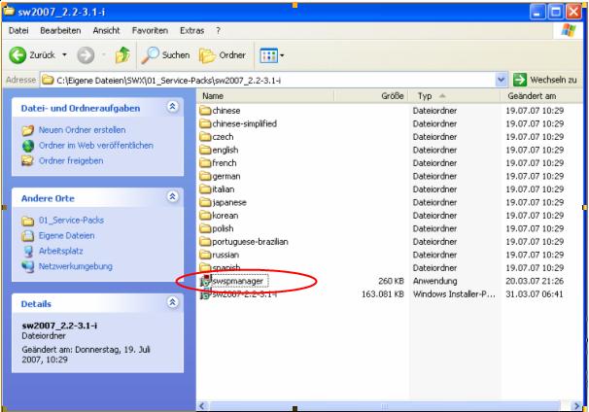Click the Wechseln zu go button
The image size is (589, 412).
coord(544,80)
